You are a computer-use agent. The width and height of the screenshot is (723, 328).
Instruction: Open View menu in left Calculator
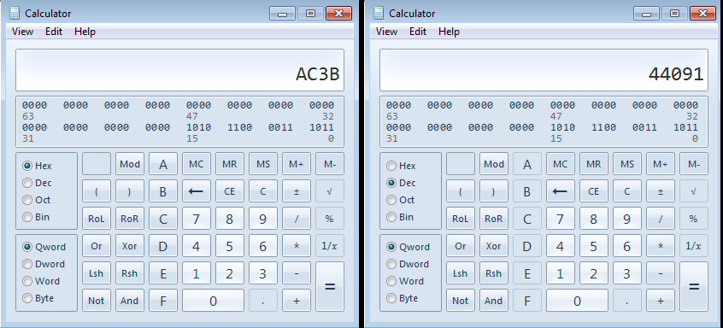coord(22,32)
